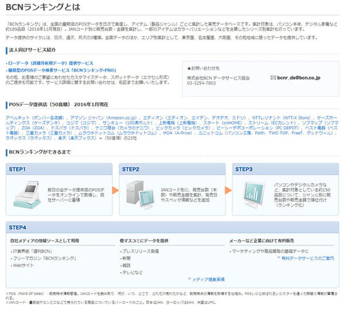Open the スタート (onHOME) link

pos(222,123)
